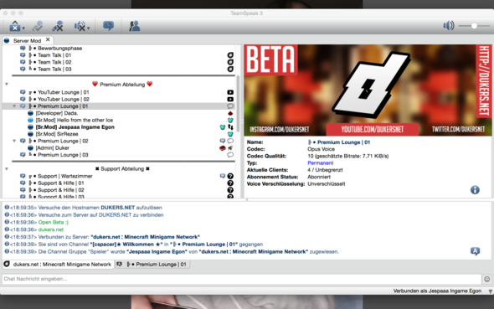
Task: Click the teal badge icon beside SirRezee
Action: (x=230, y=134)
